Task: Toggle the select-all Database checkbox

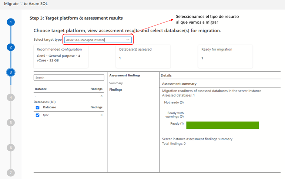Action: [38, 108]
